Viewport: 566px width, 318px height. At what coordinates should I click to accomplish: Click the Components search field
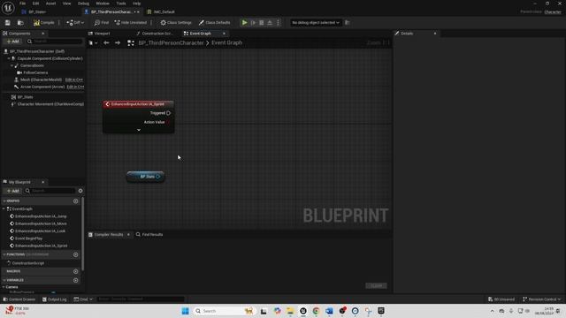[x=55, y=42]
